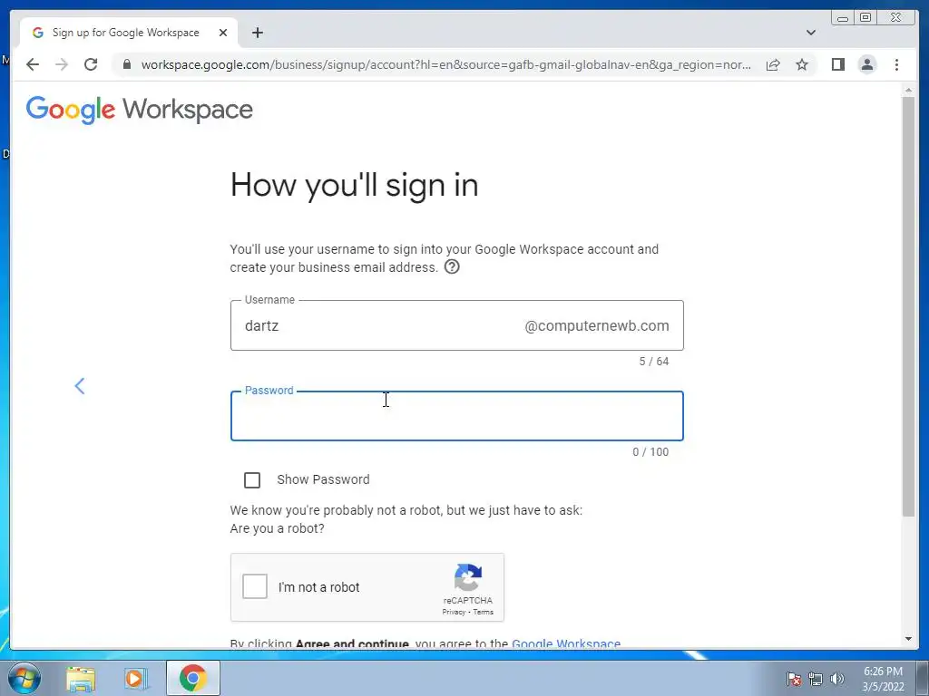Click the browser forward arrow
The height and width of the screenshot is (696, 929).
pyautogui.click(x=62, y=64)
